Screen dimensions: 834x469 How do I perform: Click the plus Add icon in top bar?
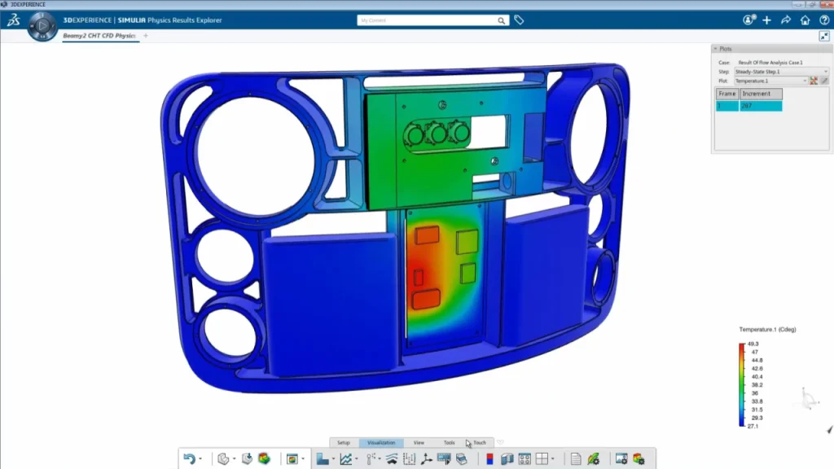click(766, 20)
